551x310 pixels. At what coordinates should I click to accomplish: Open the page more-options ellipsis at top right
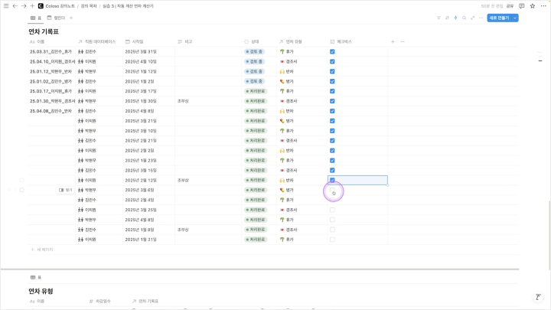pos(543,6)
